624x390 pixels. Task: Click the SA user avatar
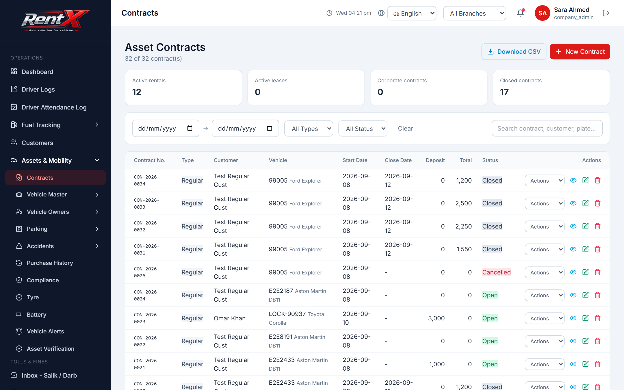click(542, 13)
